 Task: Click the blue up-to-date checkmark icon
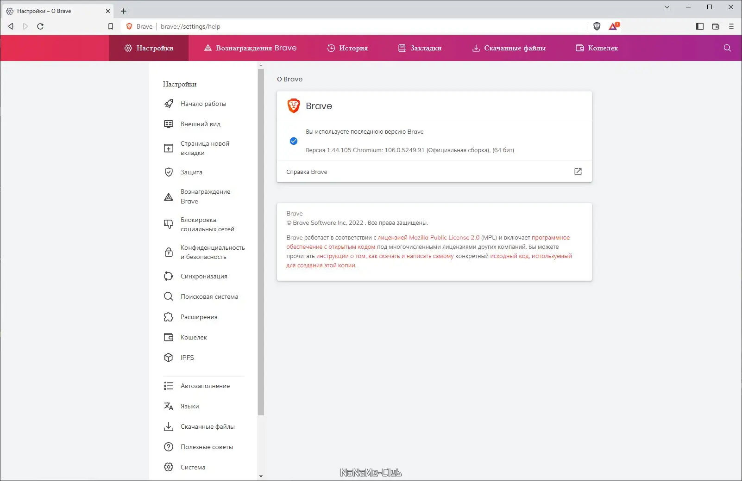294,141
